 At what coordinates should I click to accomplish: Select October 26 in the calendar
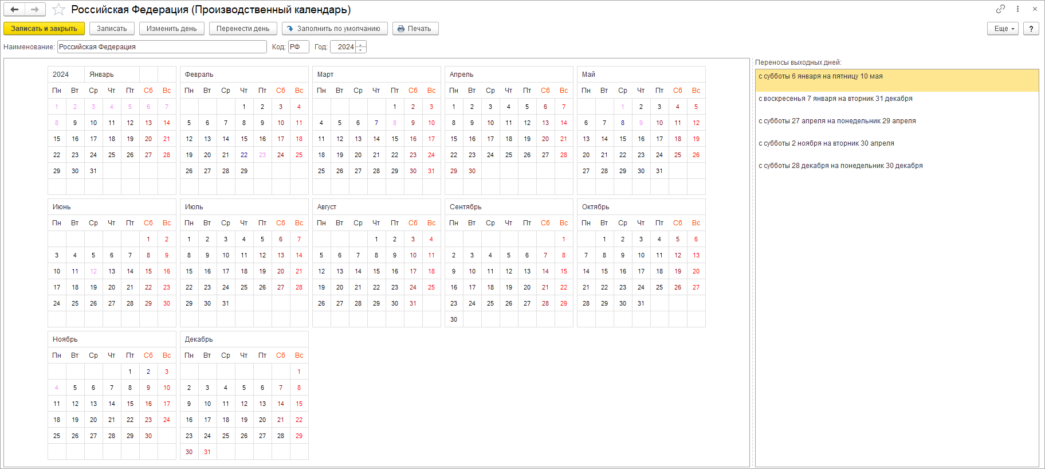coord(678,287)
